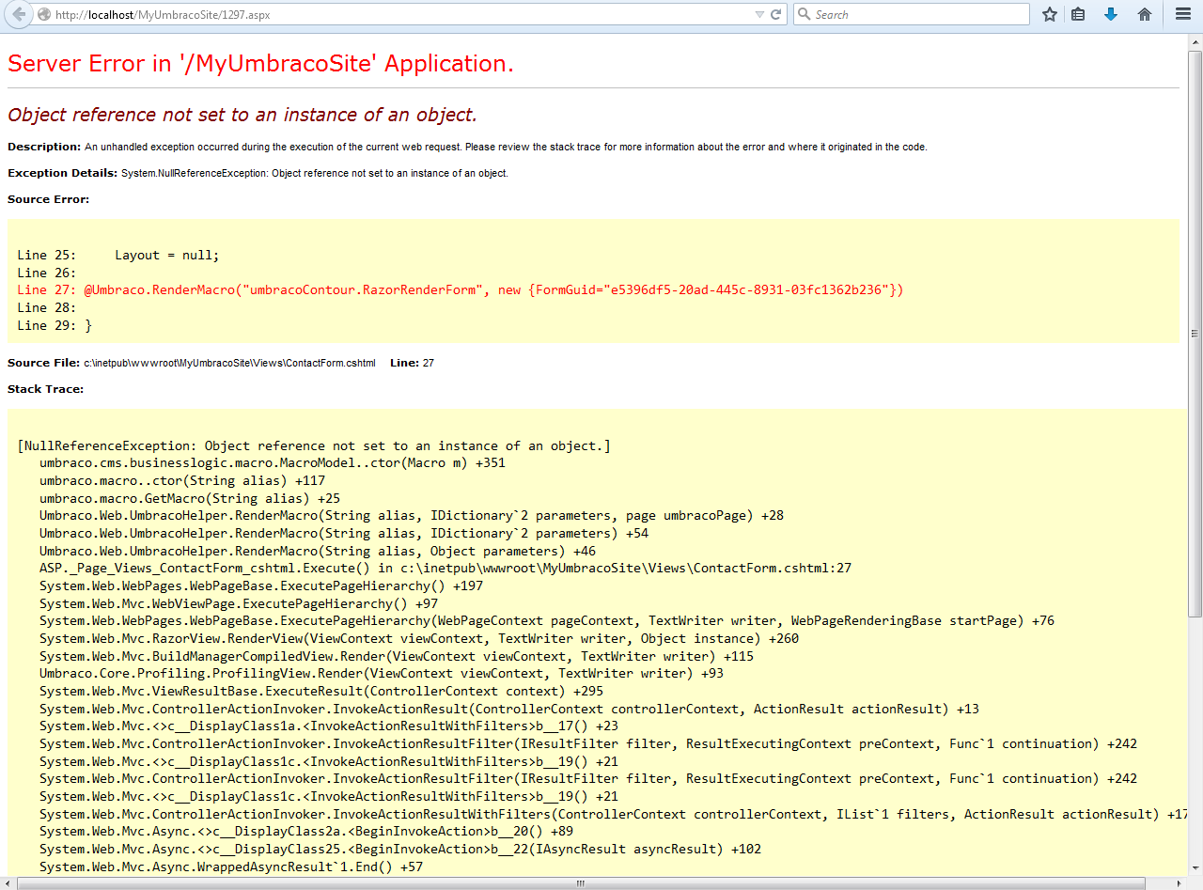The width and height of the screenshot is (1203, 890).
Task: Click the magnifier icon in the search box
Action: 805,15
